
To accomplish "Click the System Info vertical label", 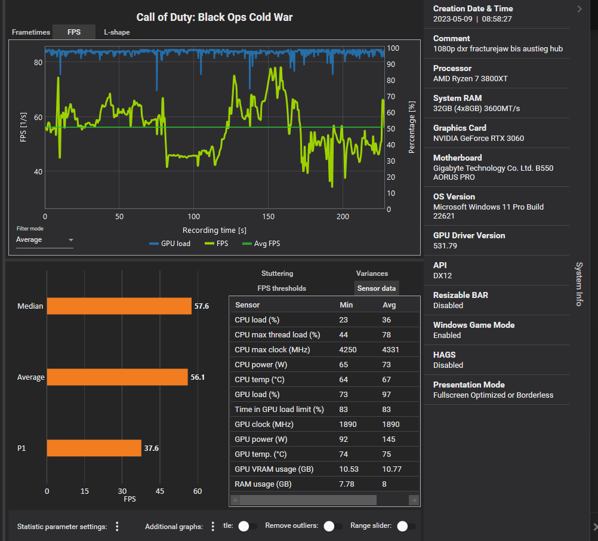I will click(579, 284).
